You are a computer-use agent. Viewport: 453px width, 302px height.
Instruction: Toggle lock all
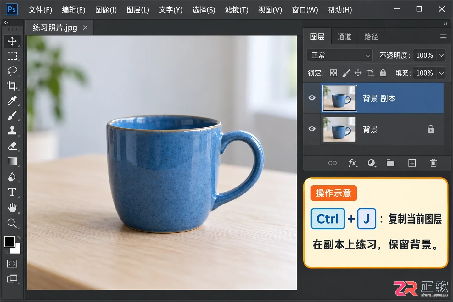(383, 73)
